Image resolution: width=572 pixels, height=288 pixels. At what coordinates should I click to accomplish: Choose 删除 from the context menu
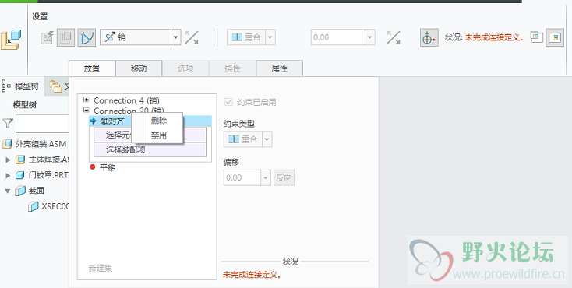[159, 121]
